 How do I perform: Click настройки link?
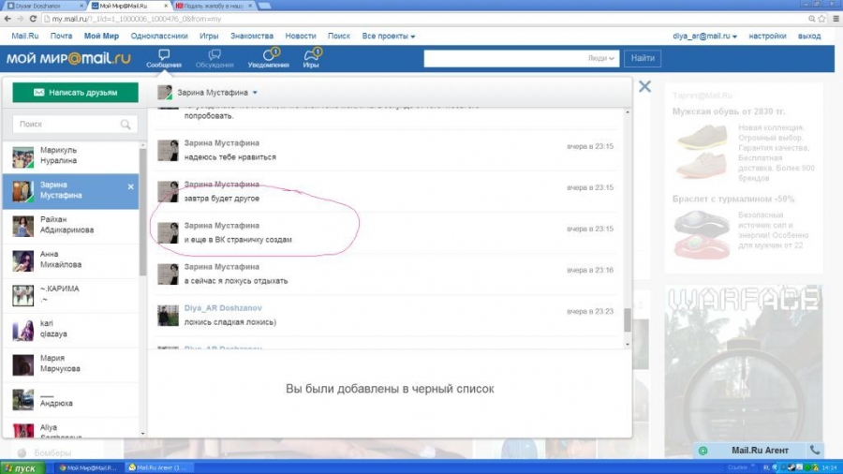767,36
